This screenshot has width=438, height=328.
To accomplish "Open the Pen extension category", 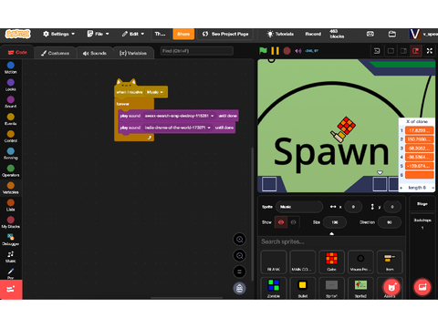I will point(11,273).
